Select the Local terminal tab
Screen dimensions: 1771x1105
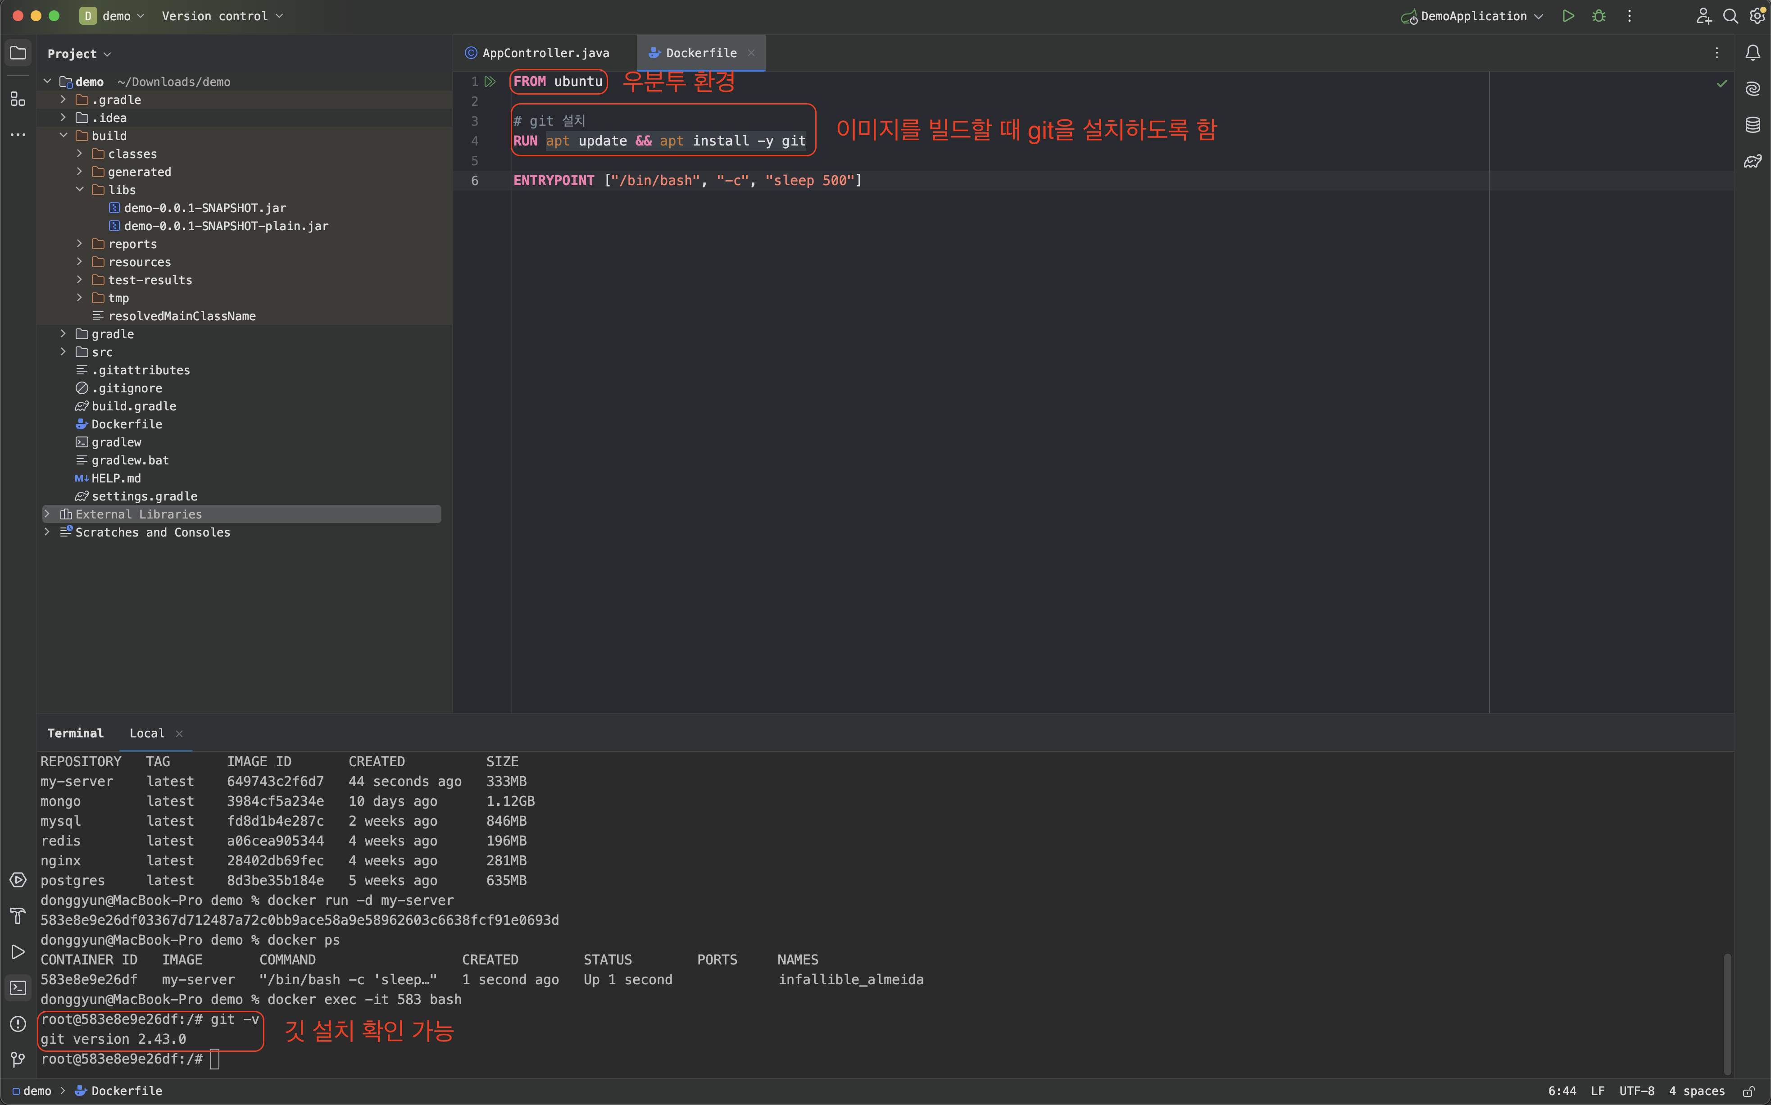tap(147, 733)
